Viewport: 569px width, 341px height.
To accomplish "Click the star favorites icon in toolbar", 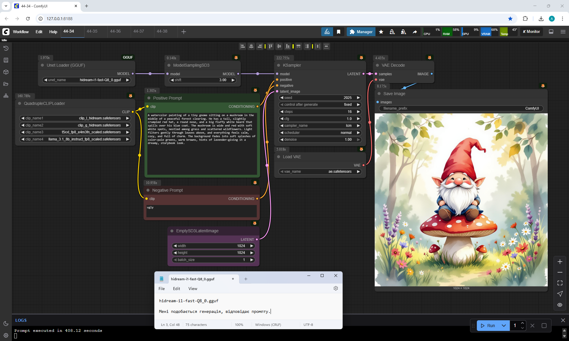I will pos(381,32).
